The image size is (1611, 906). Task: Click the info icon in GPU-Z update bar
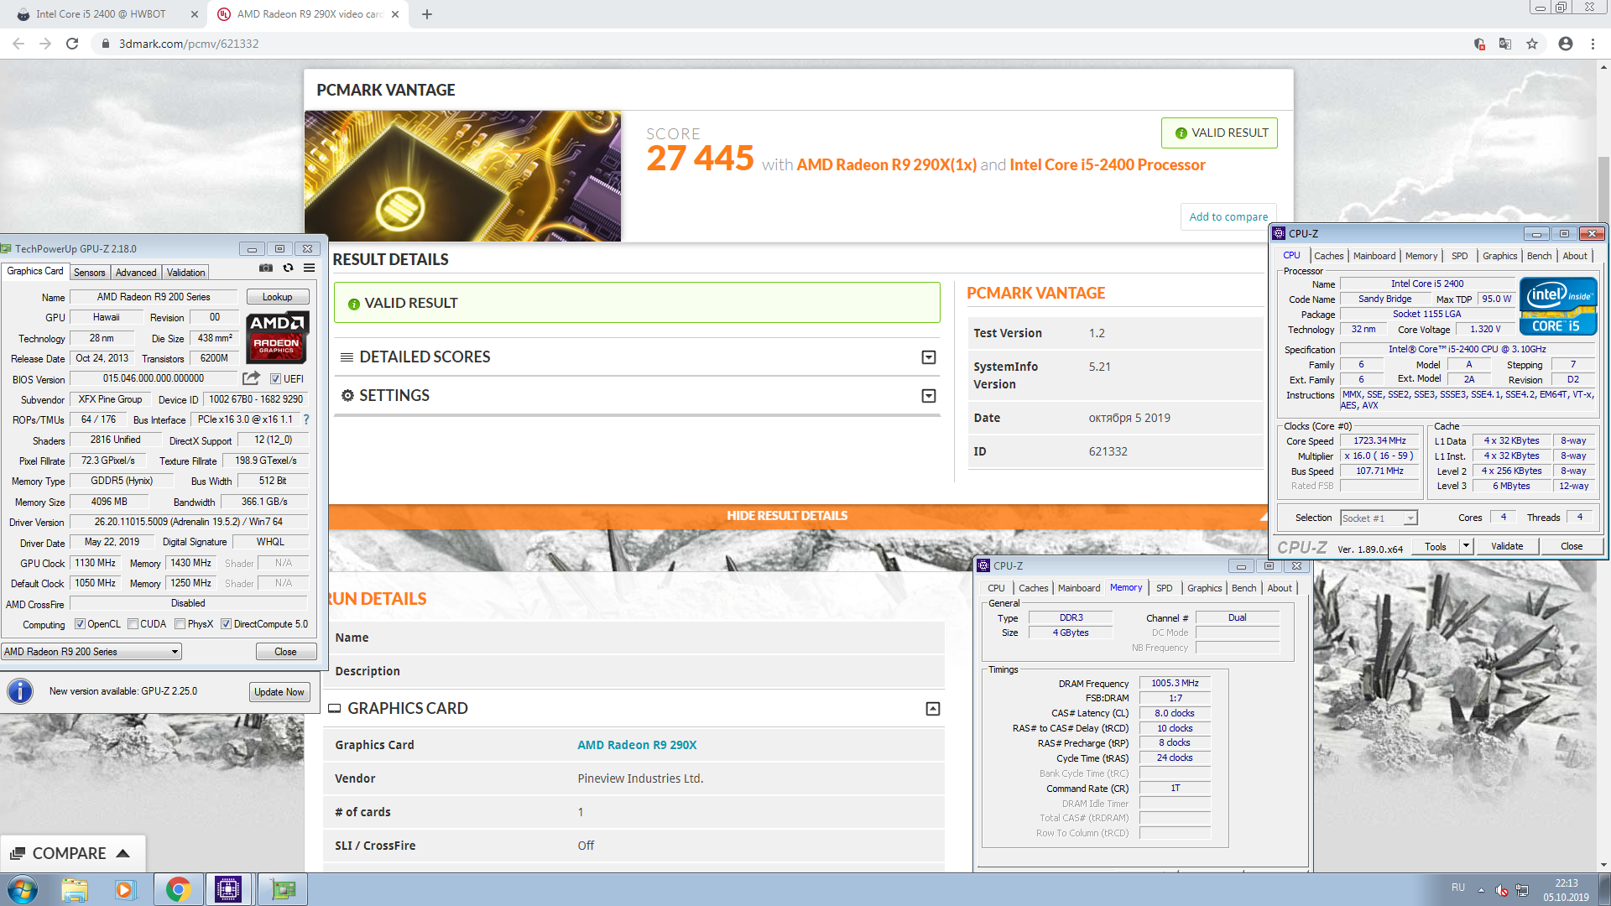coord(20,691)
